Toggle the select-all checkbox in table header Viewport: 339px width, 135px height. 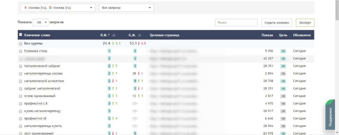pos(20,35)
